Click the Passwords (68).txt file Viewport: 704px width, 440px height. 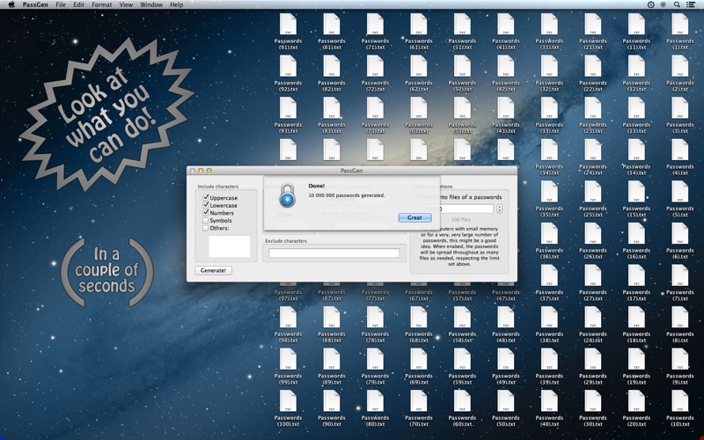[419, 318]
